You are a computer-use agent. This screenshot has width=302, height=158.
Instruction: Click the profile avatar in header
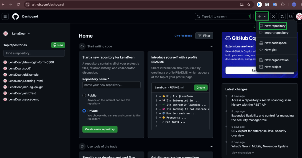(x=299, y=16)
